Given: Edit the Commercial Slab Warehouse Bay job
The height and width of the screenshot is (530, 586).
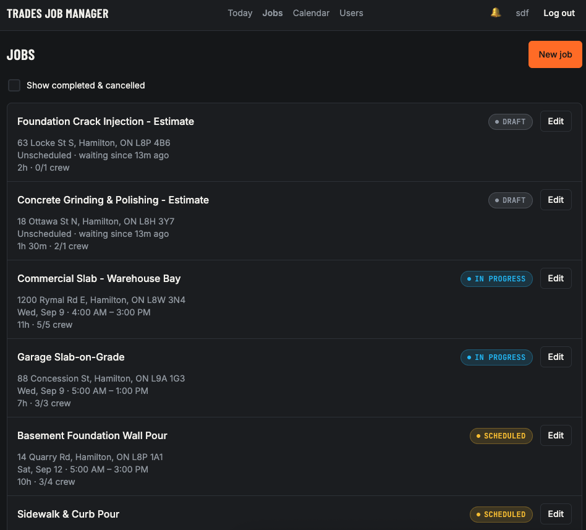Looking at the screenshot, I should 555,278.
